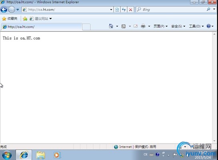
Task: Open the 收藏夹 Favorites button
Action: point(10,18)
